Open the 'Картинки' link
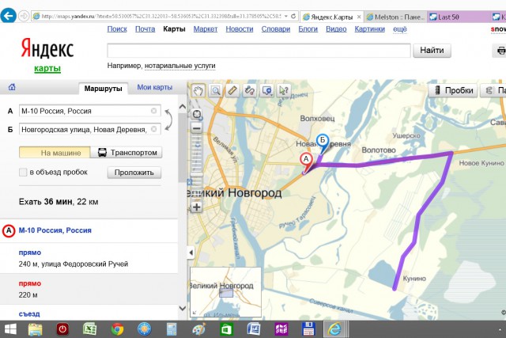The image size is (506, 338). coord(370,29)
